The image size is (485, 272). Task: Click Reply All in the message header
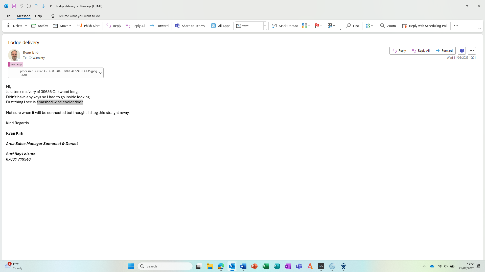point(421,51)
